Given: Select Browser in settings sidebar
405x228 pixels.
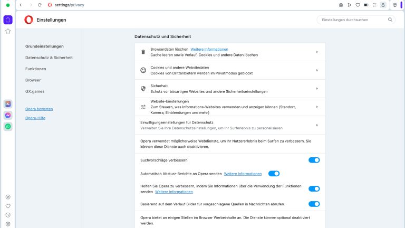Looking at the screenshot, I should click(x=33, y=80).
